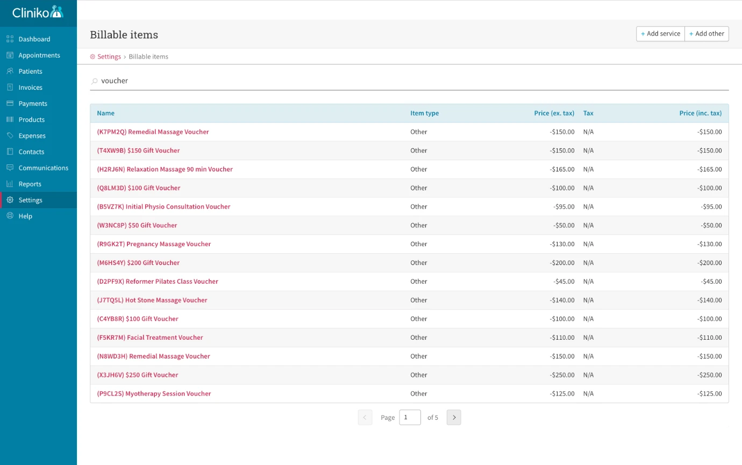Open the Reports menu item
This screenshot has height=465, width=742.
(38, 184)
